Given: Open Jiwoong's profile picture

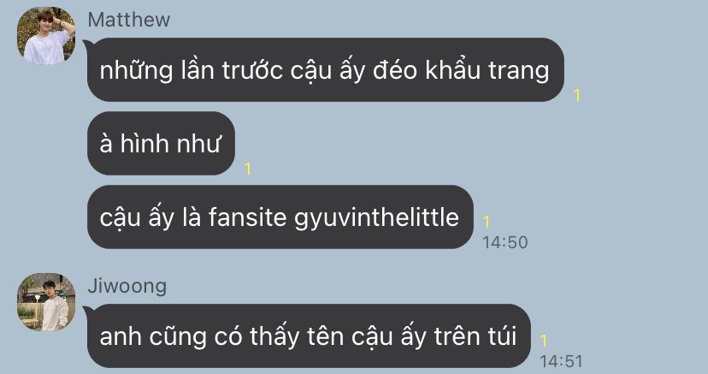Looking at the screenshot, I should tap(46, 302).
